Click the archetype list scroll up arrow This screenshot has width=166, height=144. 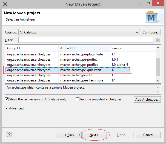click(x=158, y=48)
